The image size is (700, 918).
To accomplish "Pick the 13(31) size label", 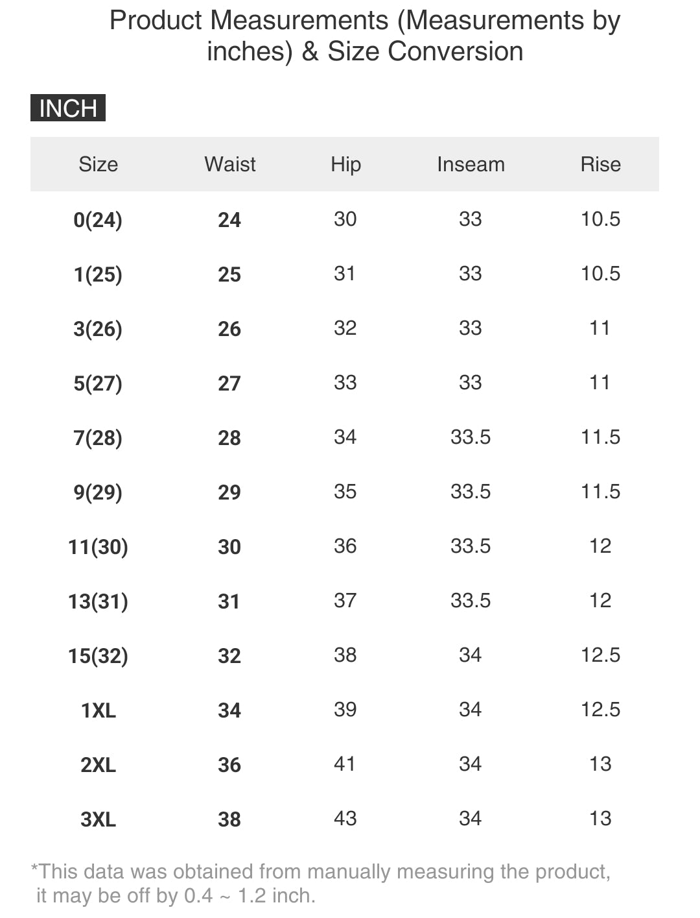I will 98,601.
